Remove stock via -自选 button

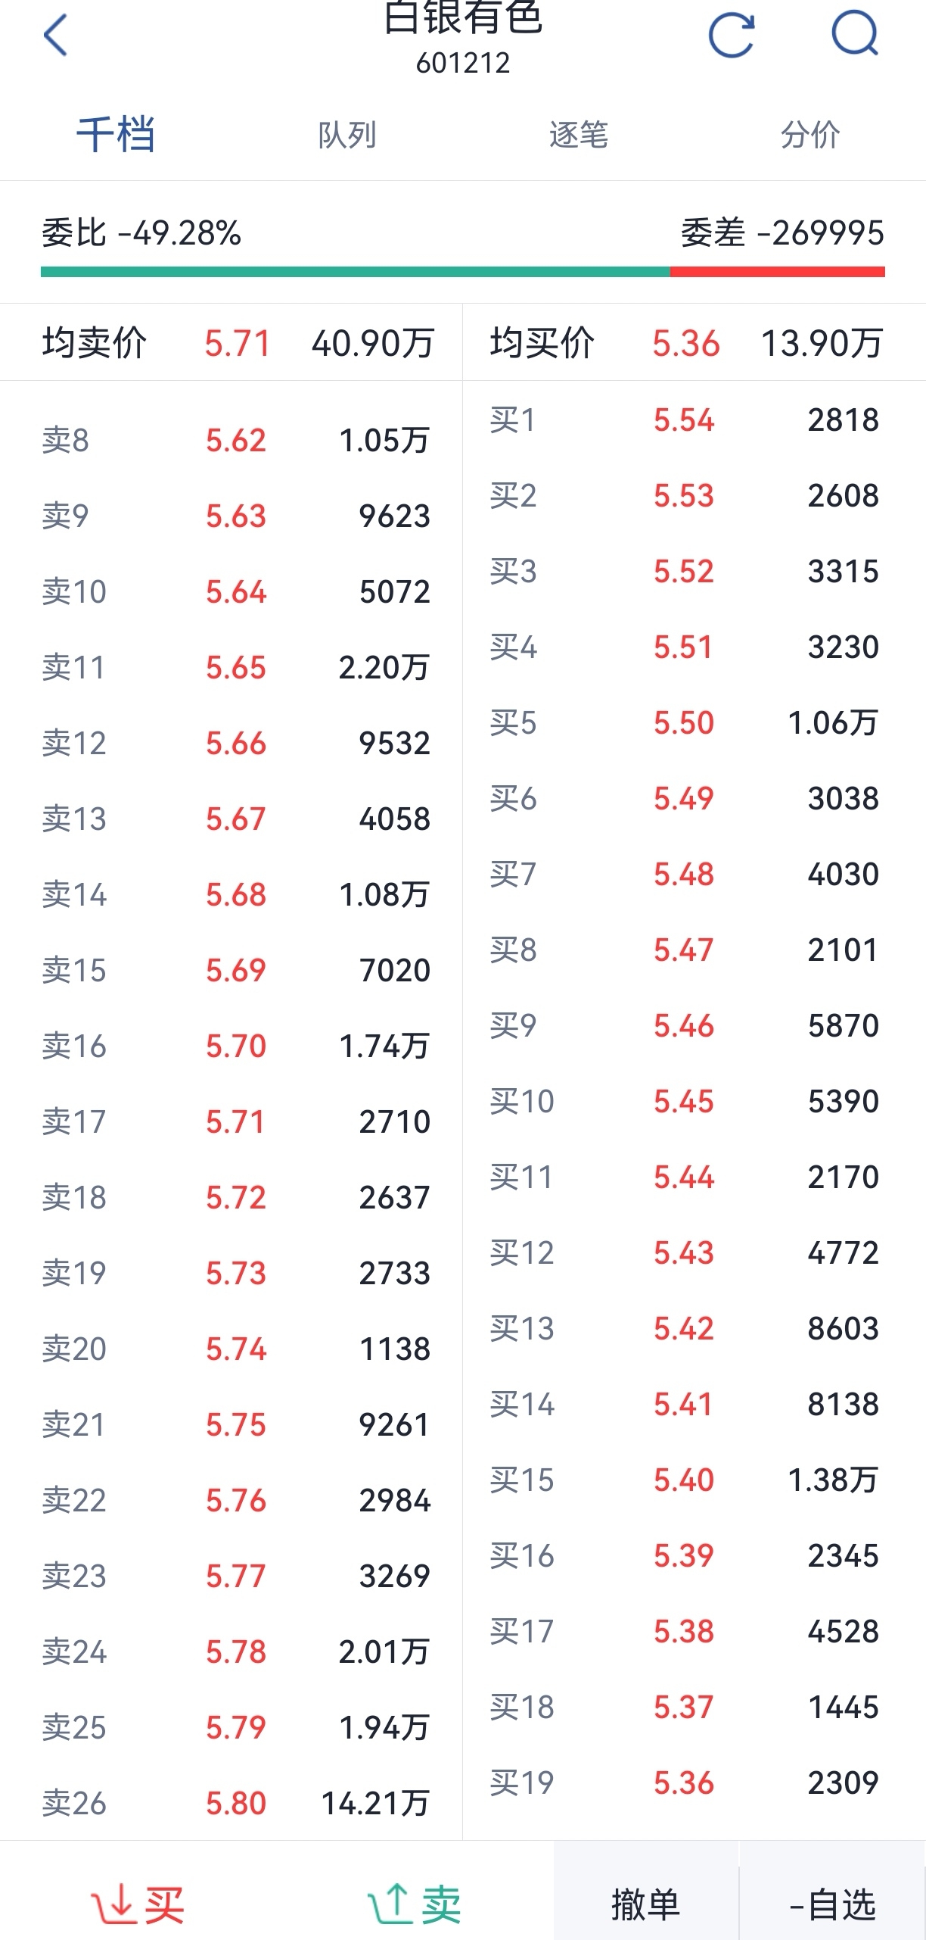pos(832,1904)
